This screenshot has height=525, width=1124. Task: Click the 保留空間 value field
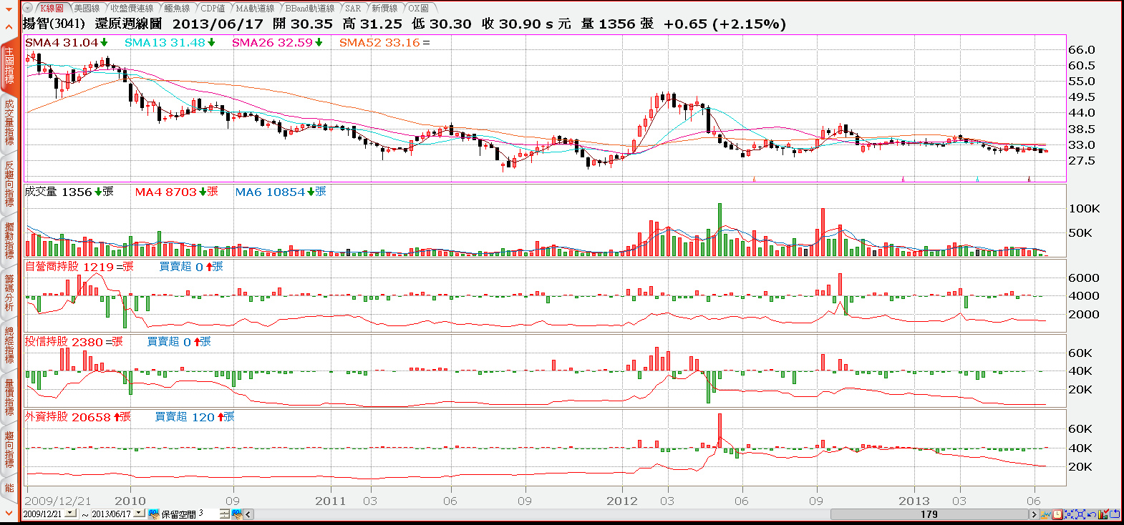click(x=208, y=514)
